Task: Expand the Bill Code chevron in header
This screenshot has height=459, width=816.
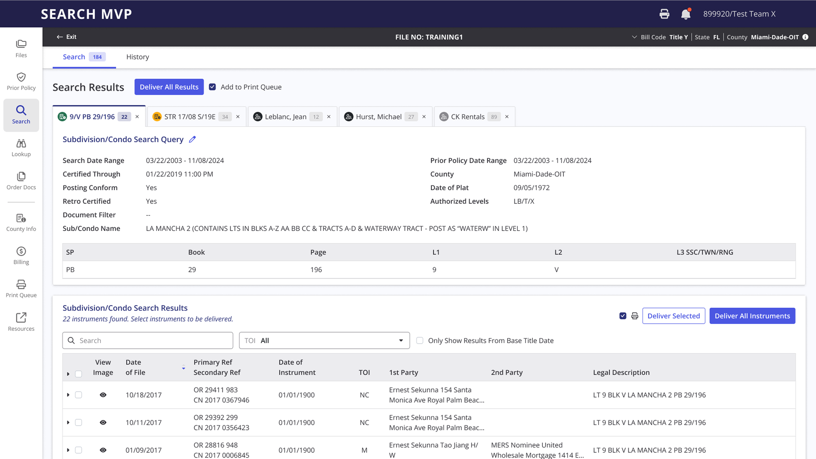Action: pos(634,37)
